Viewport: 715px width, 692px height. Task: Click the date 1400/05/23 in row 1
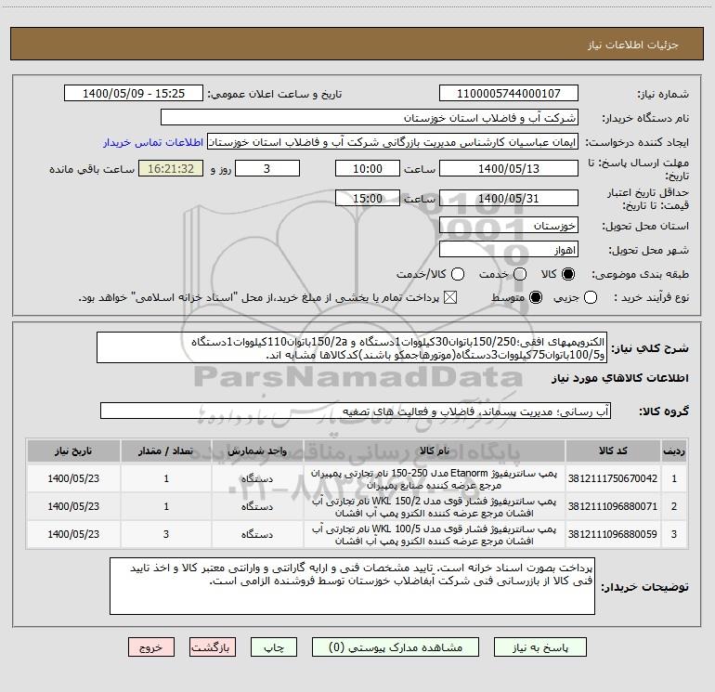[73, 478]
